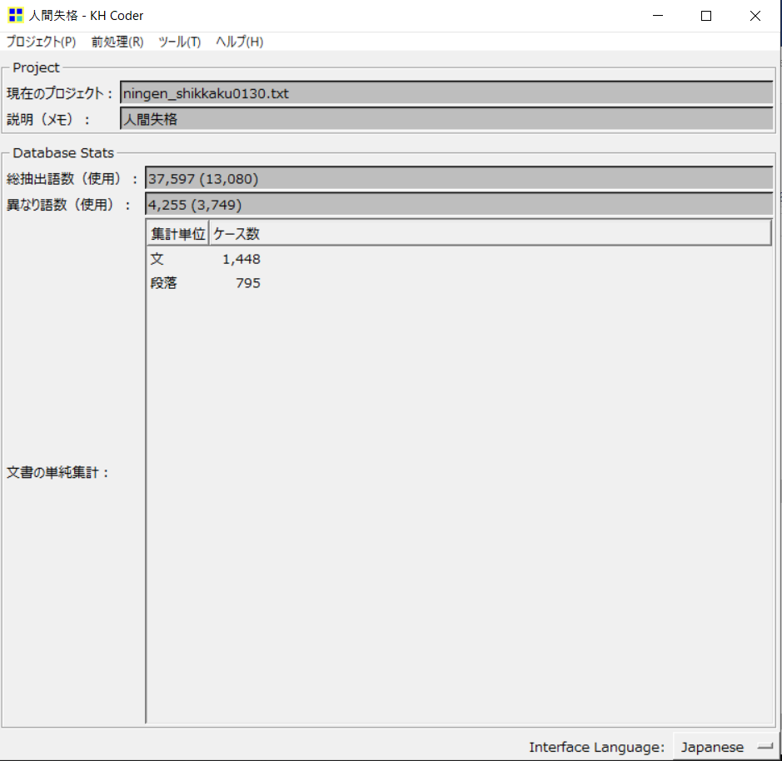The height and width of the screenshot is (761, 782).
Task: Minimize the KH Coder window
Action: [x=657, y=16]
